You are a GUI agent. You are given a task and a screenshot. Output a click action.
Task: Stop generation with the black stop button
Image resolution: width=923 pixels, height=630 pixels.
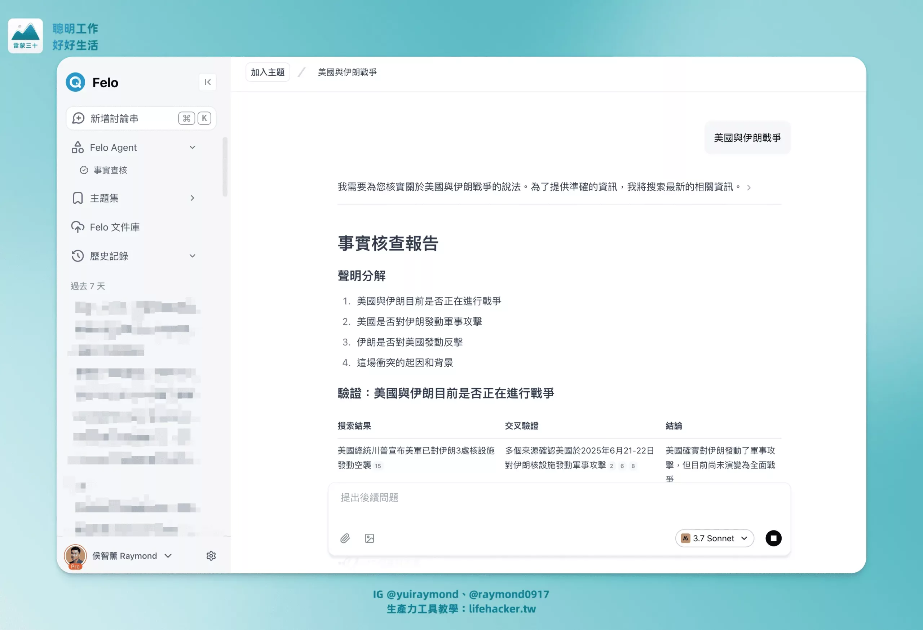pyautogui.click(x=773, y=538)
